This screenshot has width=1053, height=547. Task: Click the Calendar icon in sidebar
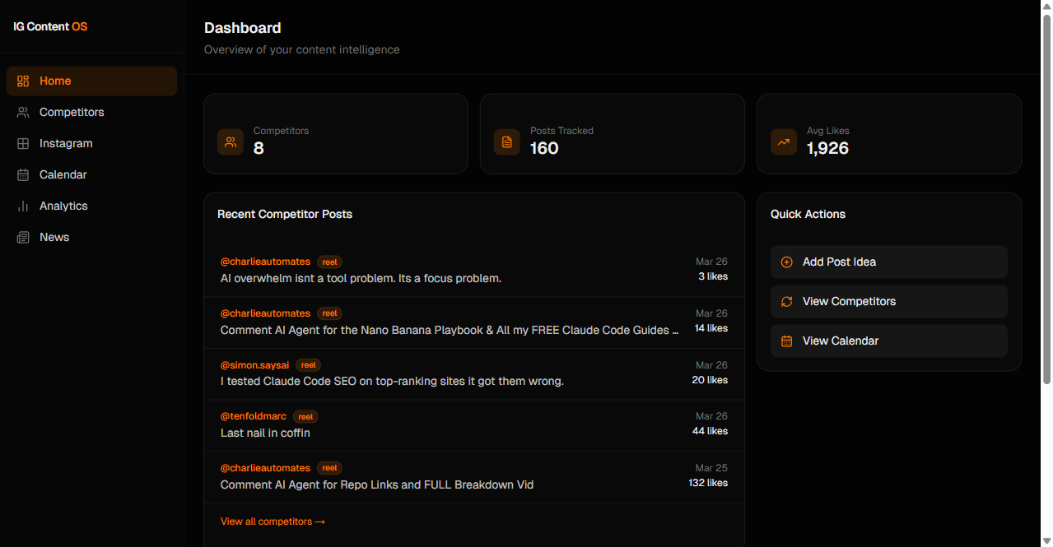pyautogui.click(x=23, y=174)
